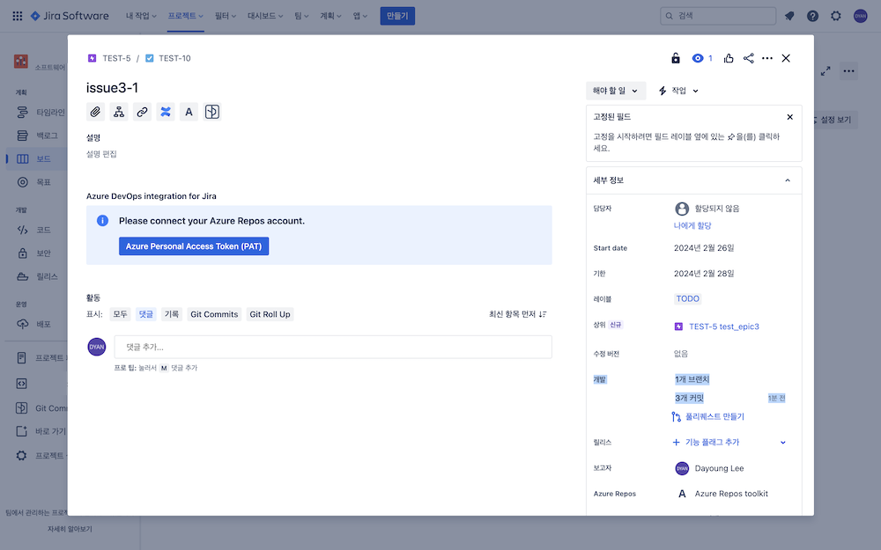Viewport: 881px width, 550px height.
Task: Open the board more options ellipsis
Action: [x=848, y=70]
